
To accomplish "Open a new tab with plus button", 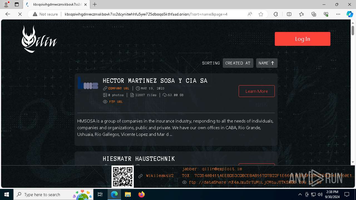I will click(95, 4).
